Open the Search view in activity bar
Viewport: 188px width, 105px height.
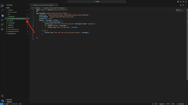[2, 10]
